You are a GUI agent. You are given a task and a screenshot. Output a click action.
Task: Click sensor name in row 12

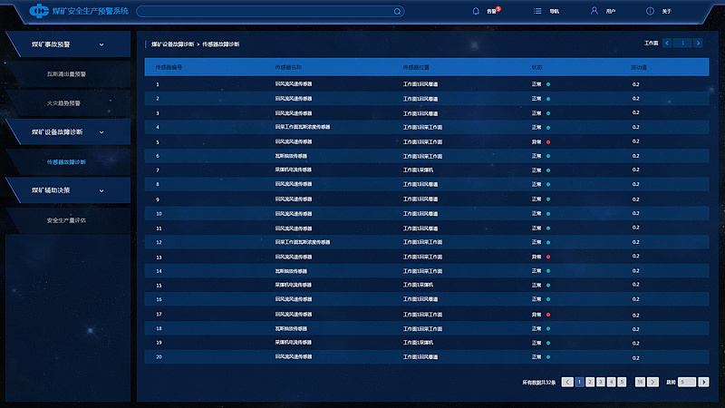pyautogui.click(x=303, y=242)
